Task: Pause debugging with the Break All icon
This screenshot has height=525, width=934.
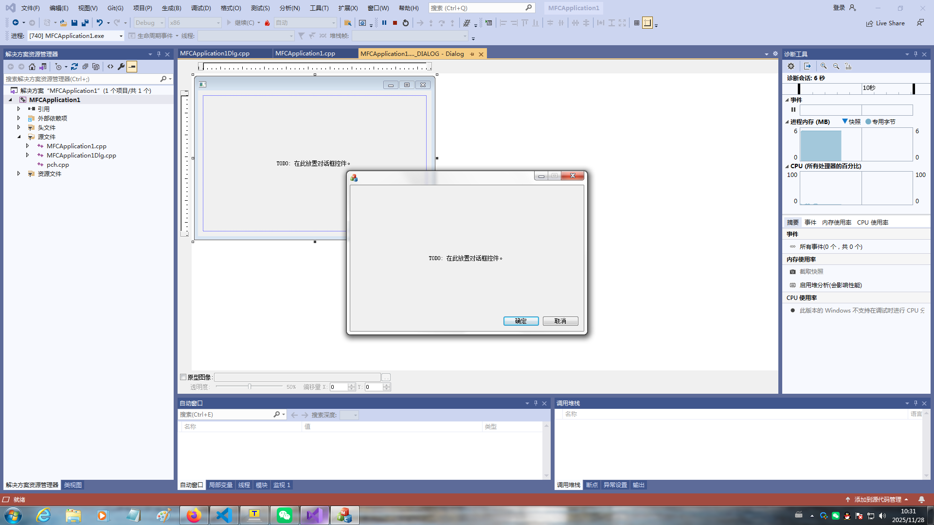Action: [x=384, y=23]
